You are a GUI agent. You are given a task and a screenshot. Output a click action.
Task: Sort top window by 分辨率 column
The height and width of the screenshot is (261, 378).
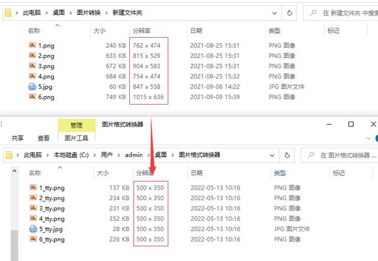[x=142, y=31]
